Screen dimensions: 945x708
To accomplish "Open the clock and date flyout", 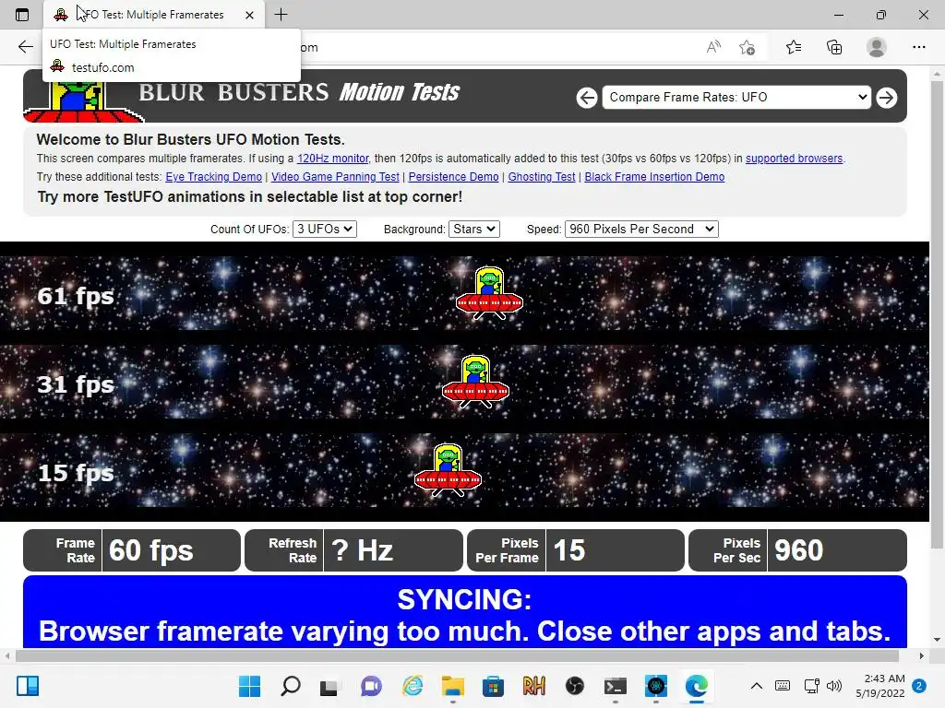I will pos(879,686).
